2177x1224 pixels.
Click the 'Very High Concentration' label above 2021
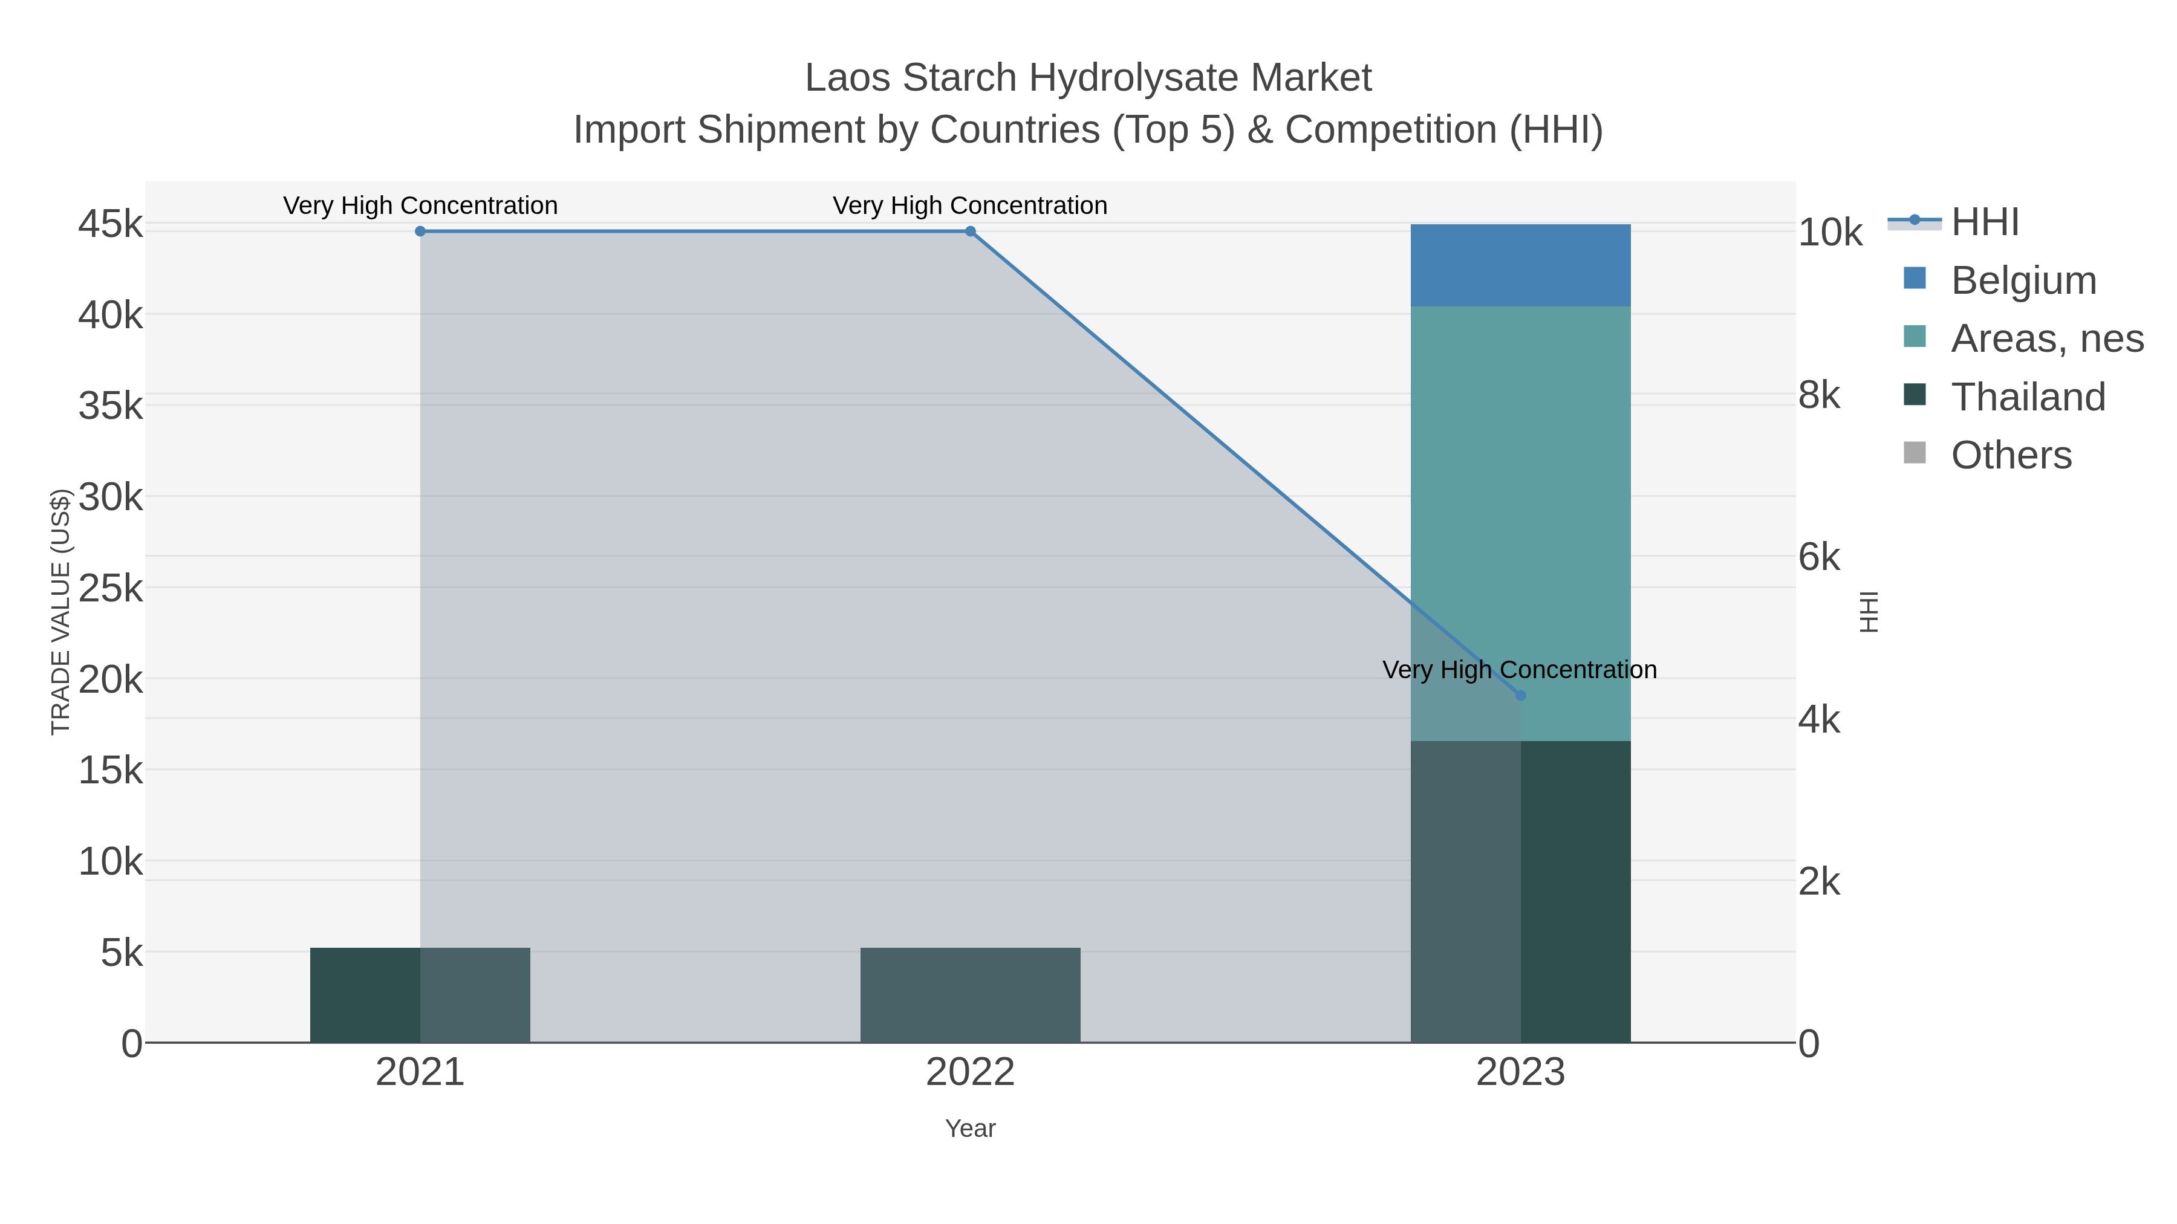click(420, 206)
